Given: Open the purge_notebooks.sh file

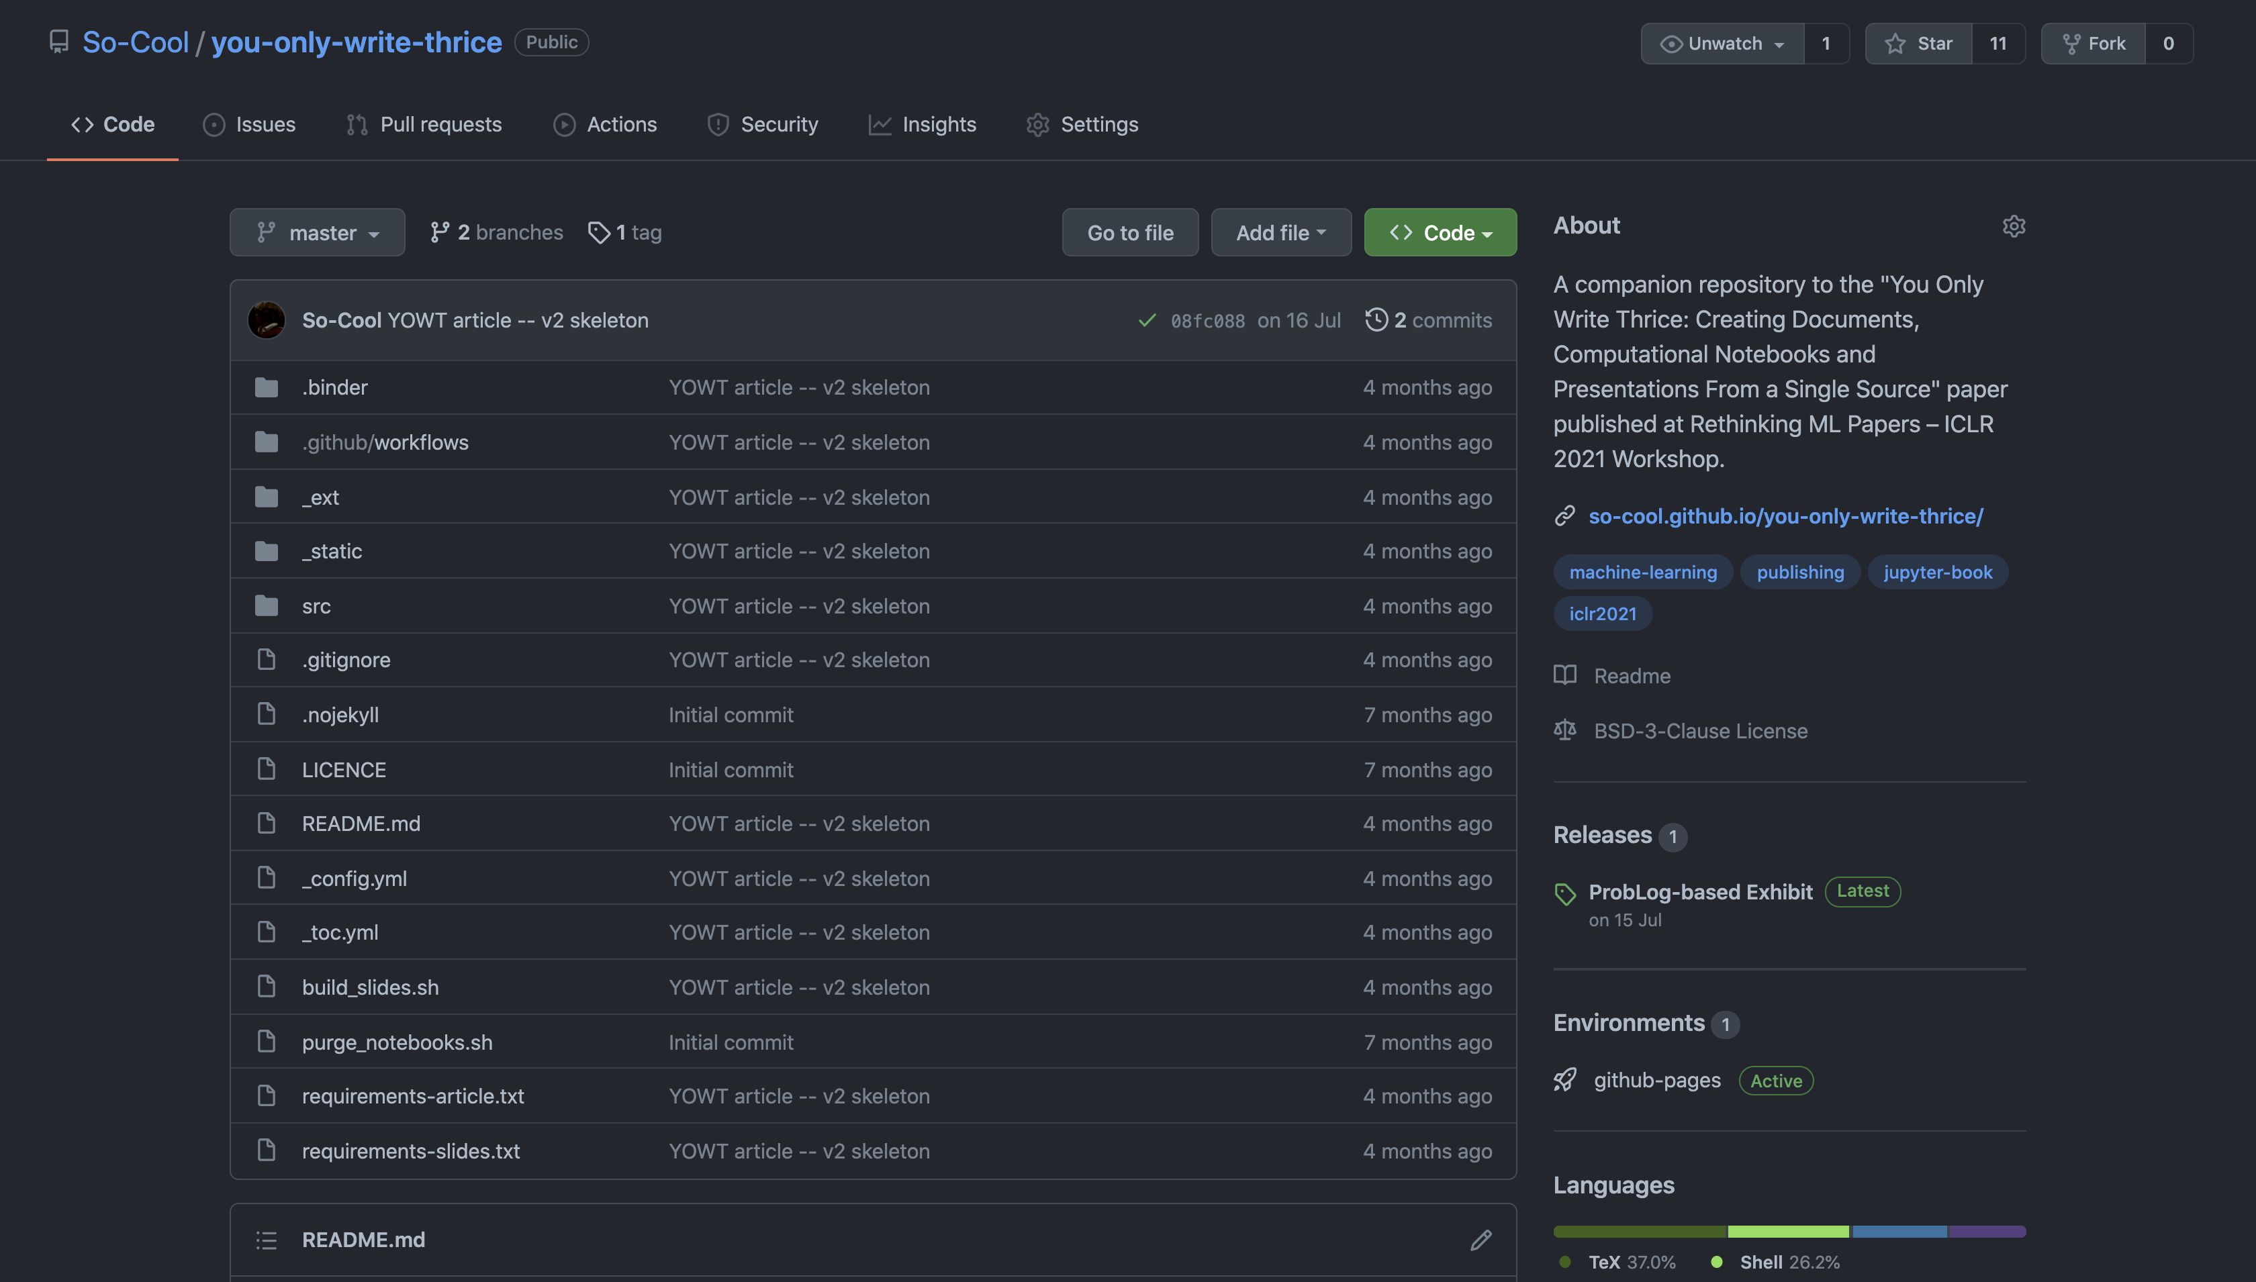Looking at the screenshot, I should pos(397,1042).
